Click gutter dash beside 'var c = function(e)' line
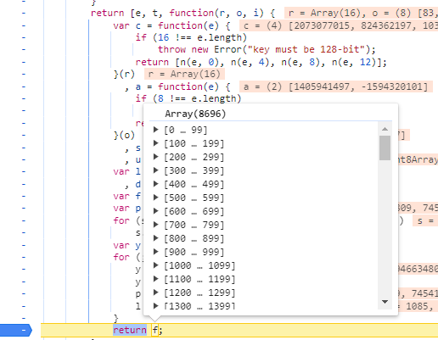Image resolution: width=438 pixels, height=340 pixels. [24, 25]
